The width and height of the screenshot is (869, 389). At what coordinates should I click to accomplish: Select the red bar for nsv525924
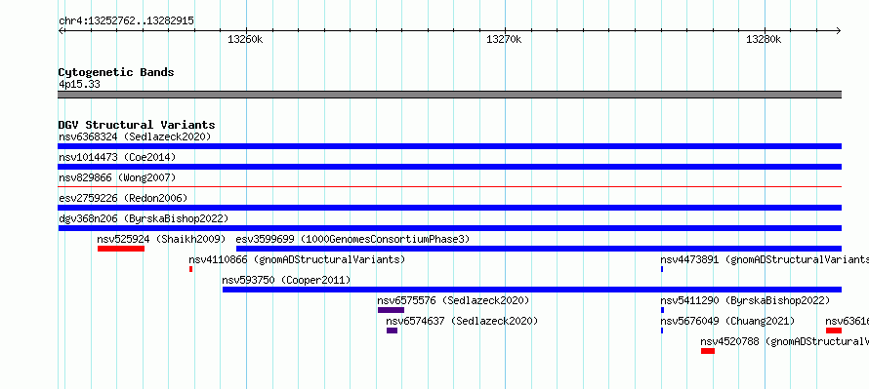coord(121,249)
